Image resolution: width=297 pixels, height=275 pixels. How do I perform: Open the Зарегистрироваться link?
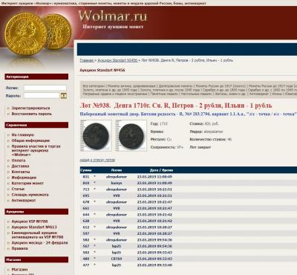point(30,108)
